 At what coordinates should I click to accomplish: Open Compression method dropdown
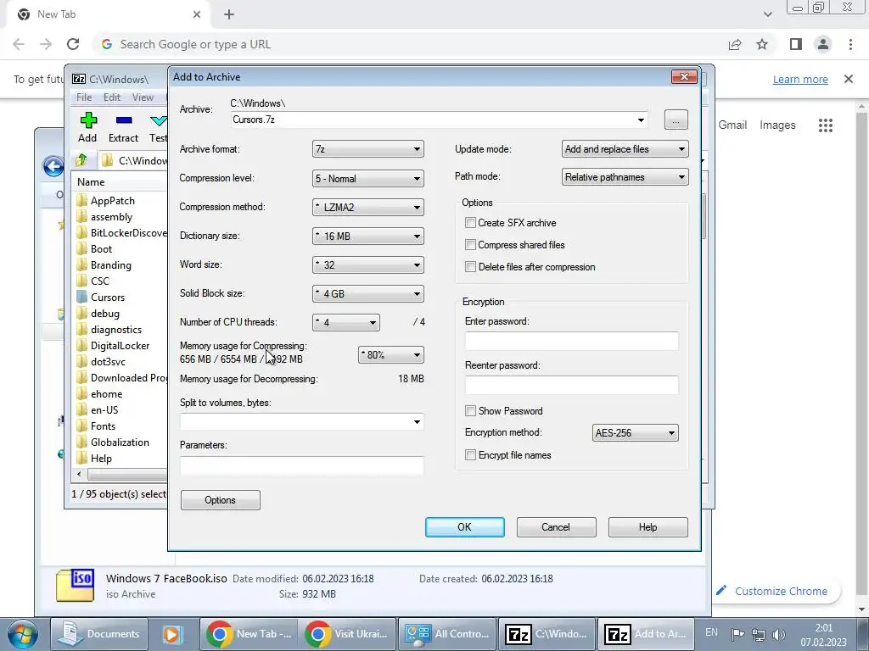click(368, 207)
